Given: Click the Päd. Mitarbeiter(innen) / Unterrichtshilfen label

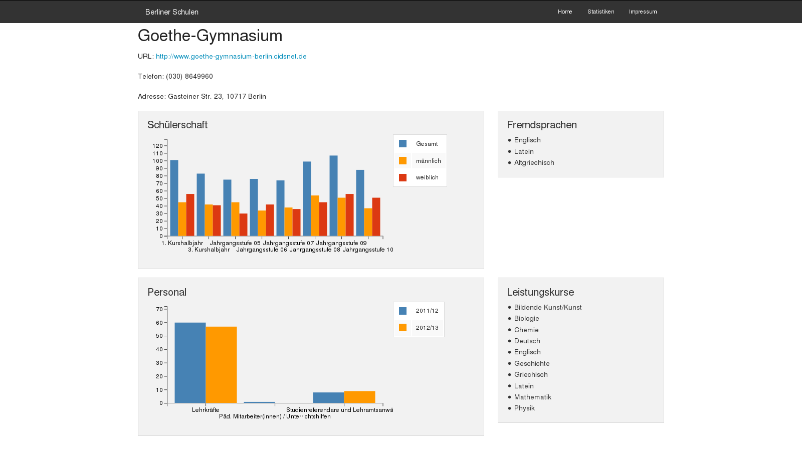Looking at the screenshot, I should [275, 416].
